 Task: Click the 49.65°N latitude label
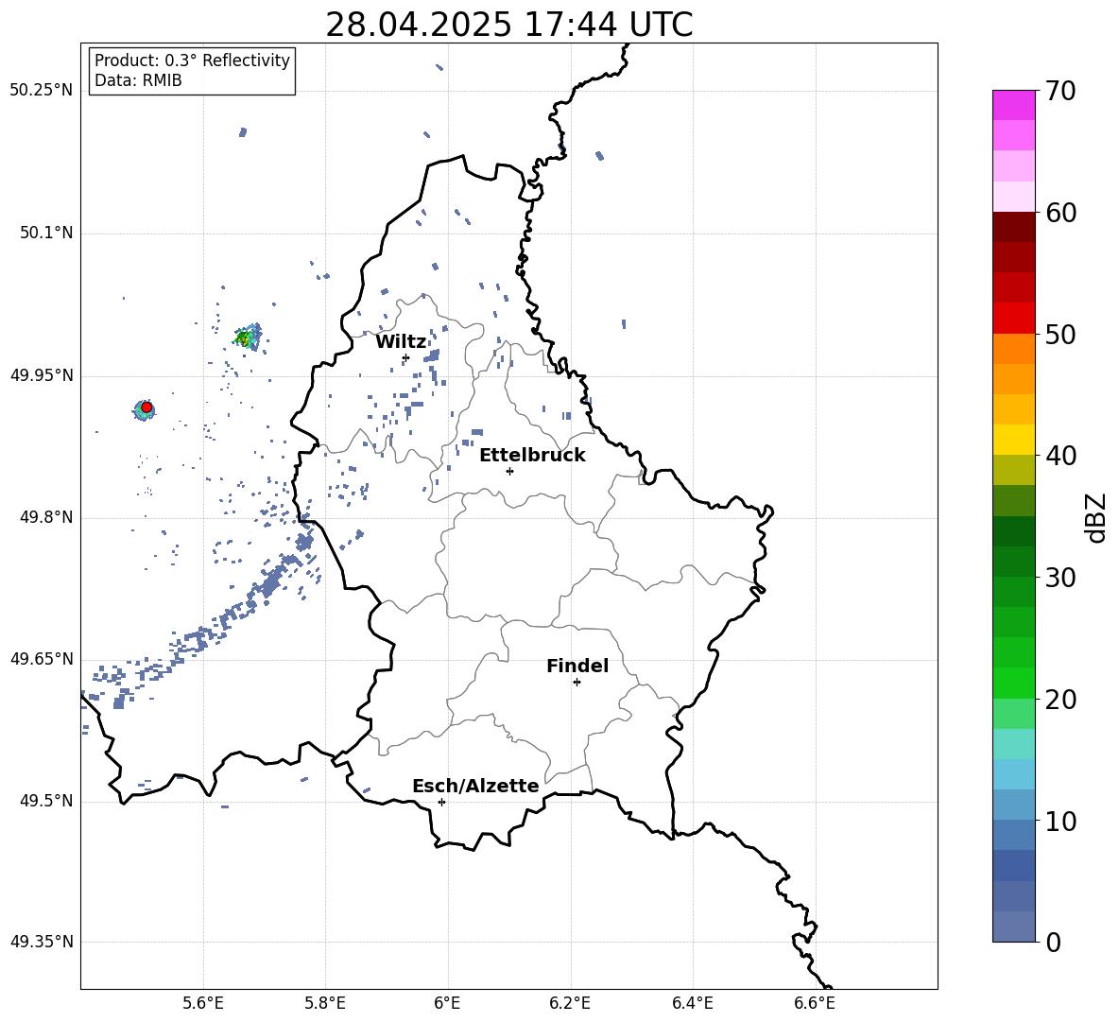42,659
